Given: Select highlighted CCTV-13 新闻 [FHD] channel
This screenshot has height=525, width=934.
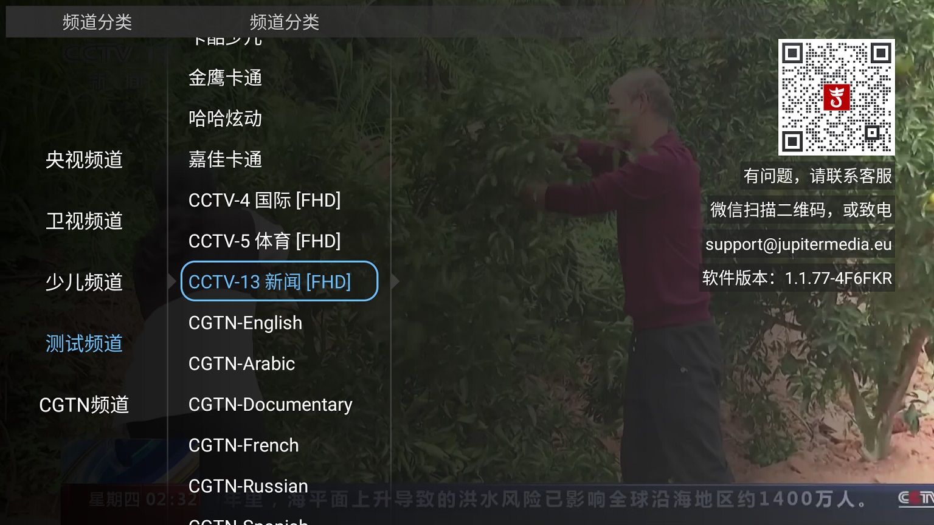Looking at the screenshot, I should tap(279, 281).
